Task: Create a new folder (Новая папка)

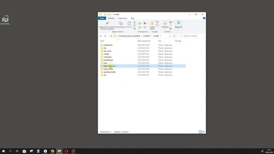Action: (x=152, y=26)
